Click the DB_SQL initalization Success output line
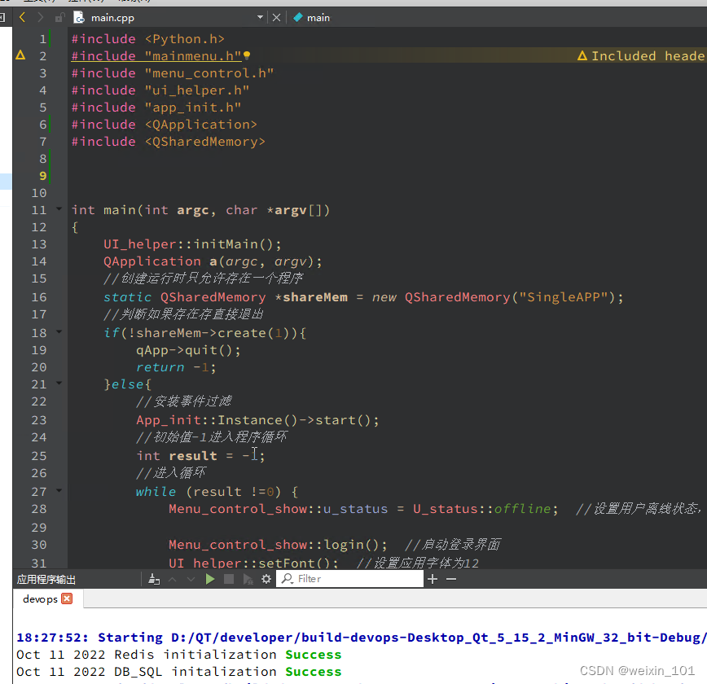Viewport: 707px width, 684px height. pos(179,672)
